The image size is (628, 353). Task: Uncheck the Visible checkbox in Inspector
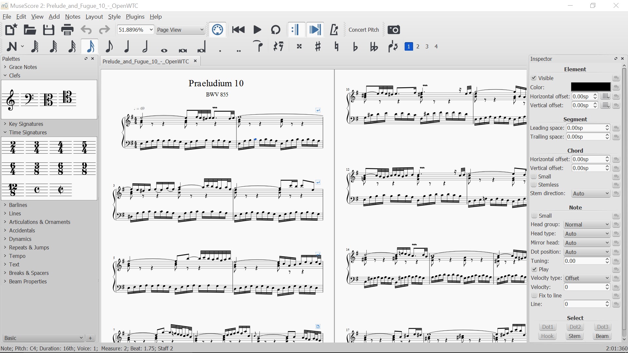click(534, 78)
